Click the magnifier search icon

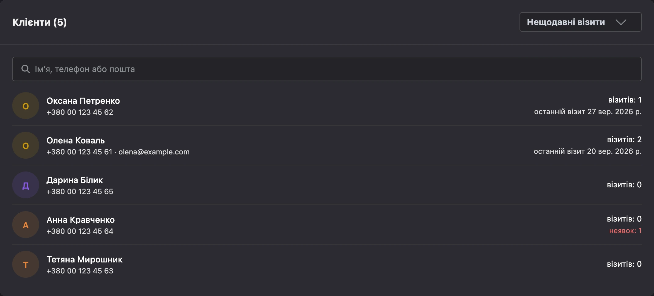click(26, 69)
